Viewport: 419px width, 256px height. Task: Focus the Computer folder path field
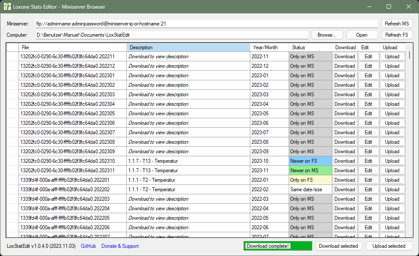172,35
